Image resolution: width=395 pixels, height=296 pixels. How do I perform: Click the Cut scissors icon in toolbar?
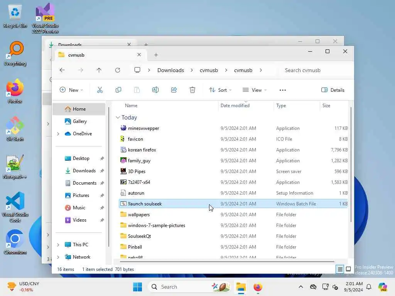point(100,90)
